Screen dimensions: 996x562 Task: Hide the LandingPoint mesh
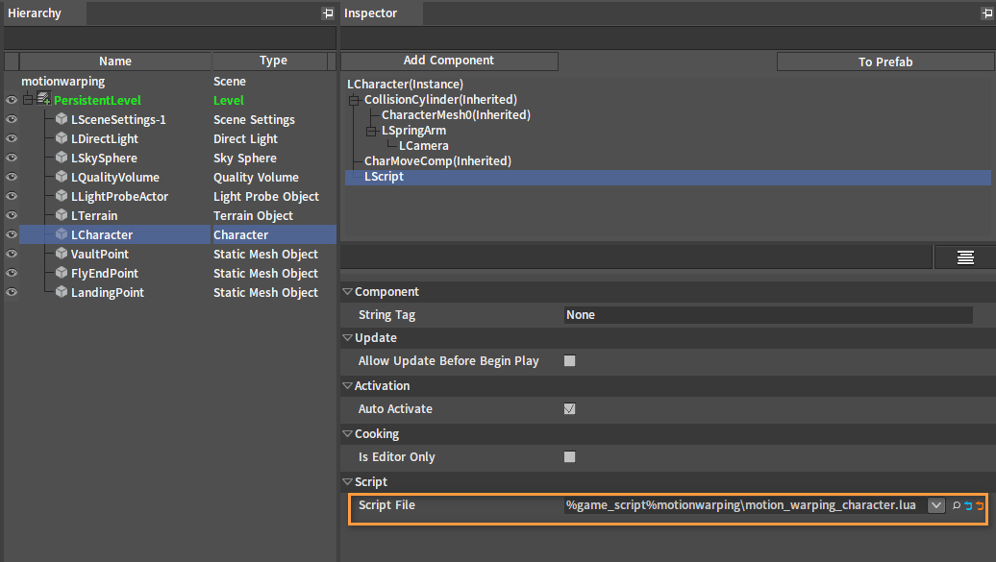pos(12,292)
